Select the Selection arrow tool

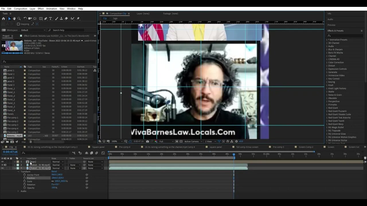click(9, 19)
